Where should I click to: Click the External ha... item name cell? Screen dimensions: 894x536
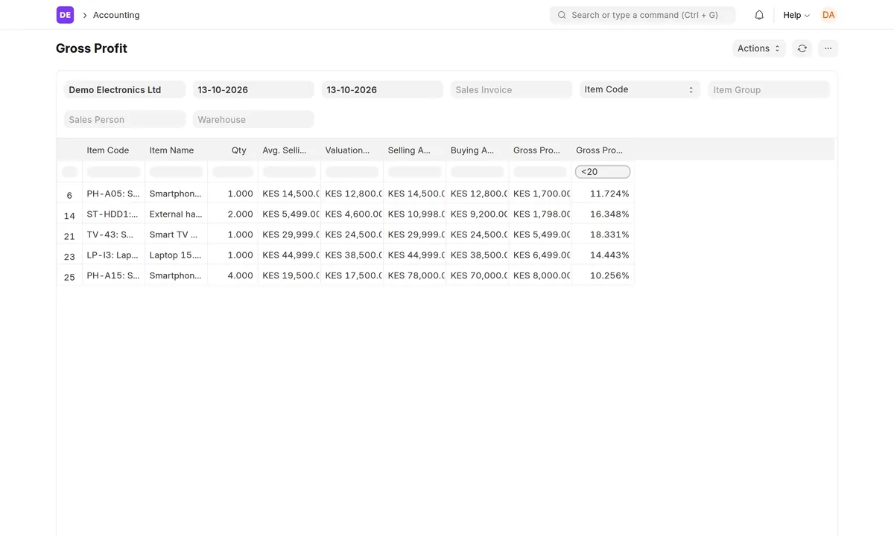click(176, 214)
